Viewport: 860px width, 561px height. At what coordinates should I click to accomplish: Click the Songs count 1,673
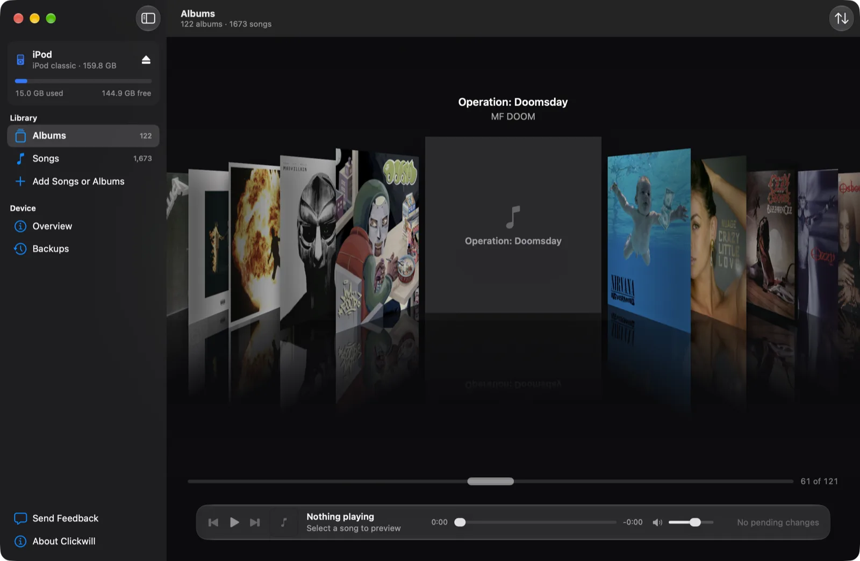point(142,159)
